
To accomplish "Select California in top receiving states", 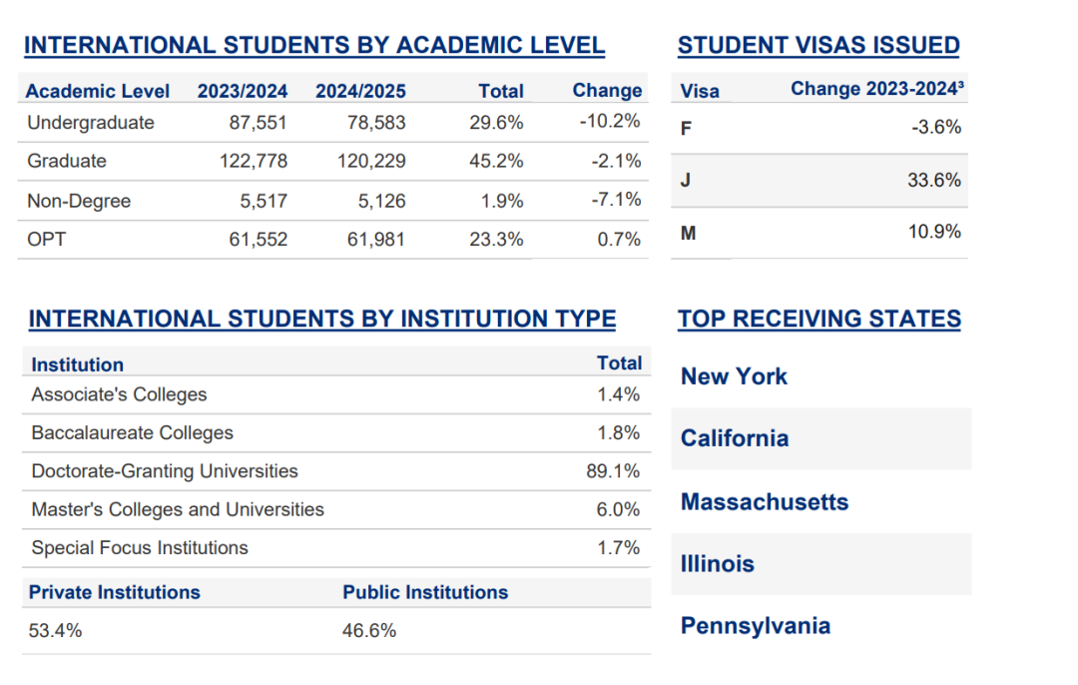I will point(735,438).
